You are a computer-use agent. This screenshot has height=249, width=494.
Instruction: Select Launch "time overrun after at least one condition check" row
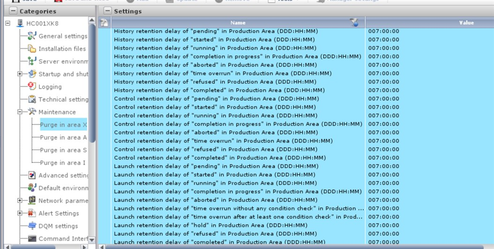[x=296, y=217]
